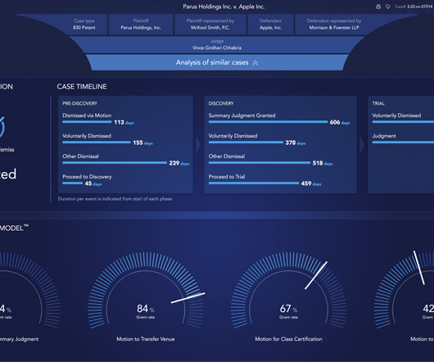Select the Case type 830 Patent cell

click(84, 25)
